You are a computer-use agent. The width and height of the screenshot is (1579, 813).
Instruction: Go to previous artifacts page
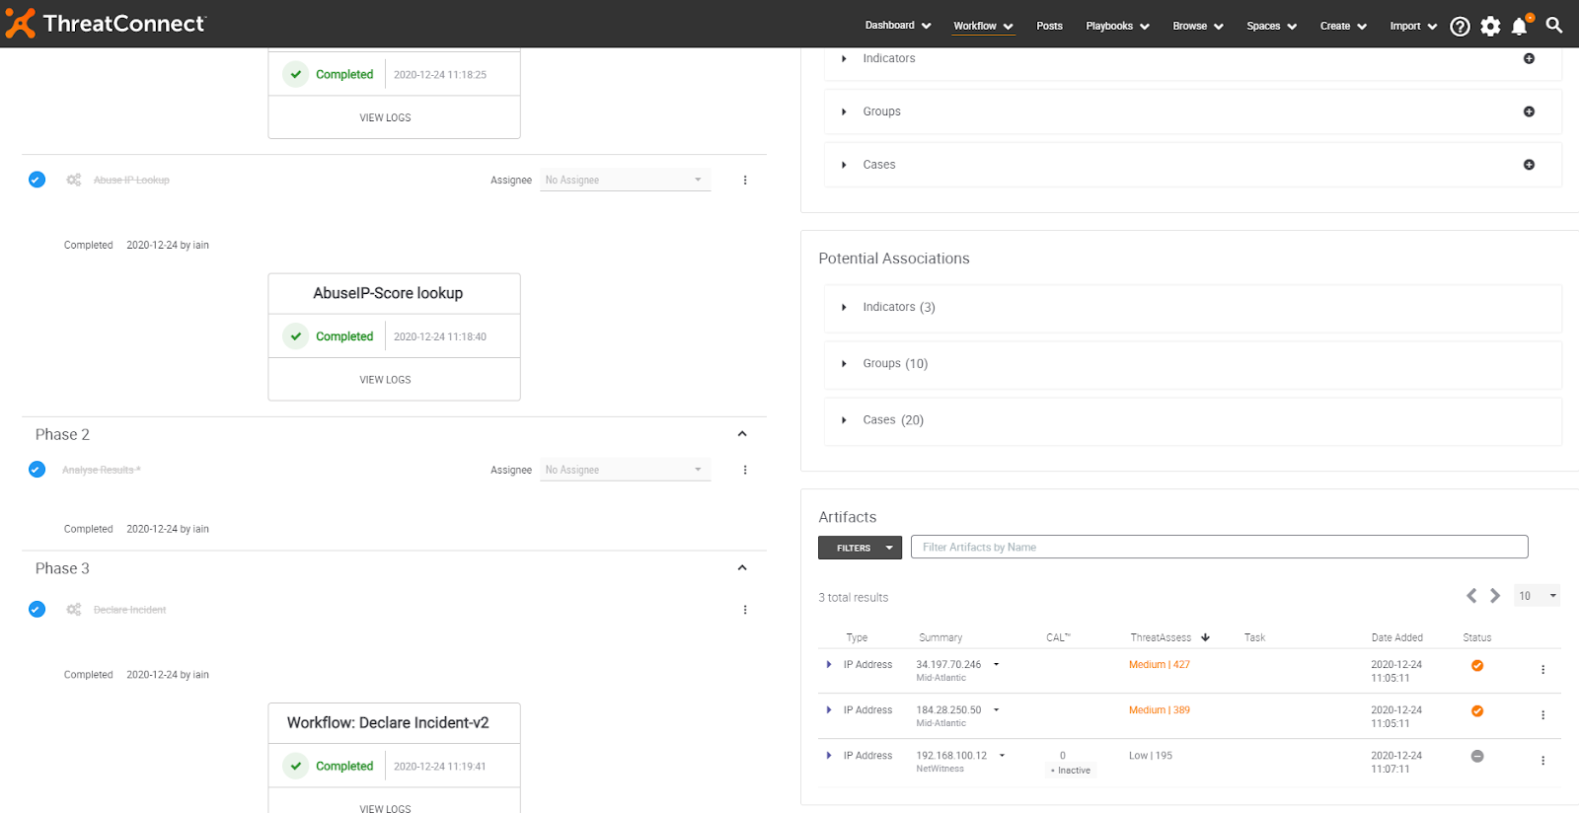pyautogui.click(x=1471, y=596)
